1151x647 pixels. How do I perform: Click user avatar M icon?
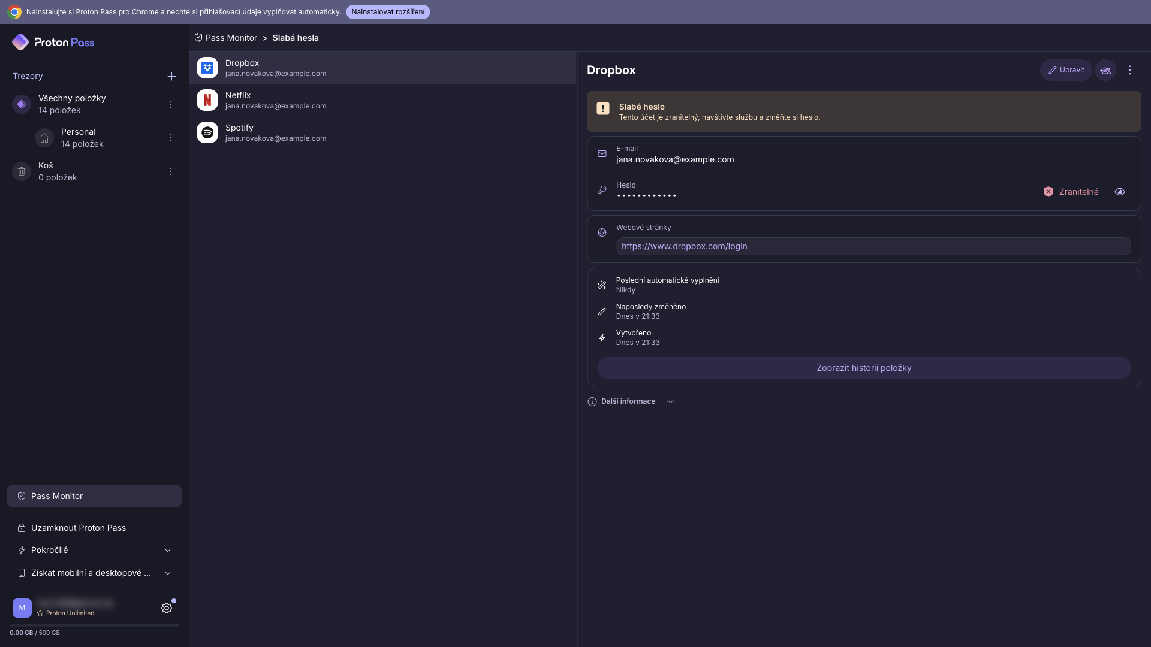[22, 608]
